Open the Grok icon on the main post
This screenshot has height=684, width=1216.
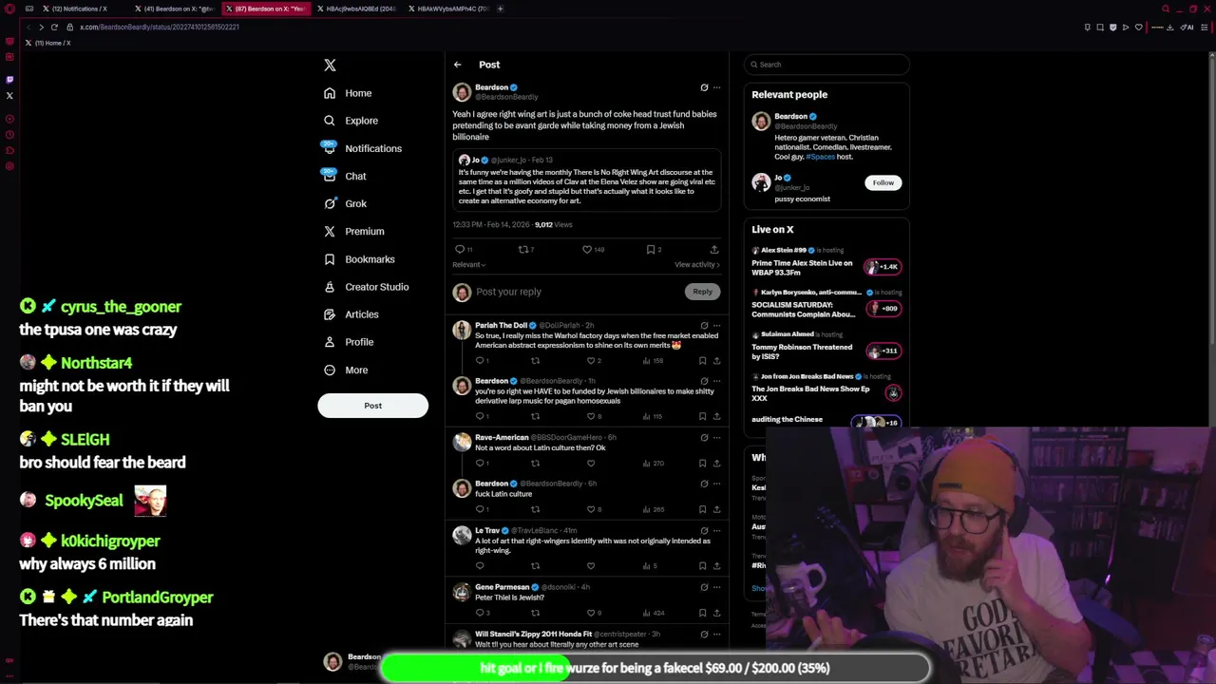click(704, 87)
